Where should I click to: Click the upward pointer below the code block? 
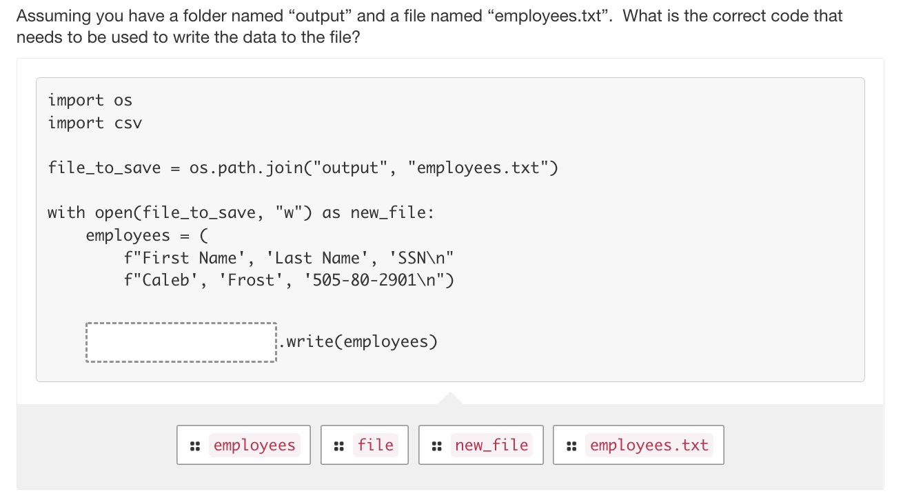click(x=450, y=398)
